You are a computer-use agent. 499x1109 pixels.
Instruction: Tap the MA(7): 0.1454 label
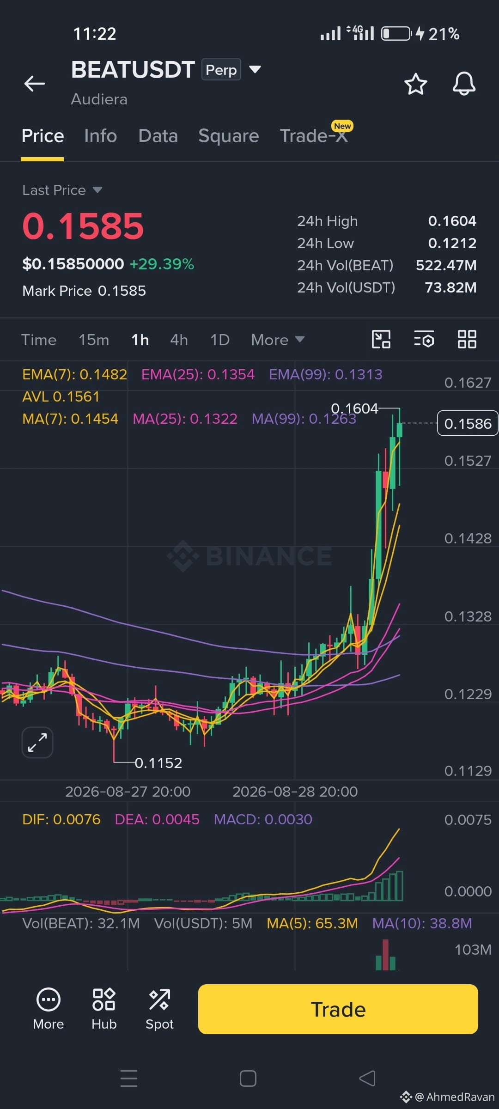click(x=70, y=419)
